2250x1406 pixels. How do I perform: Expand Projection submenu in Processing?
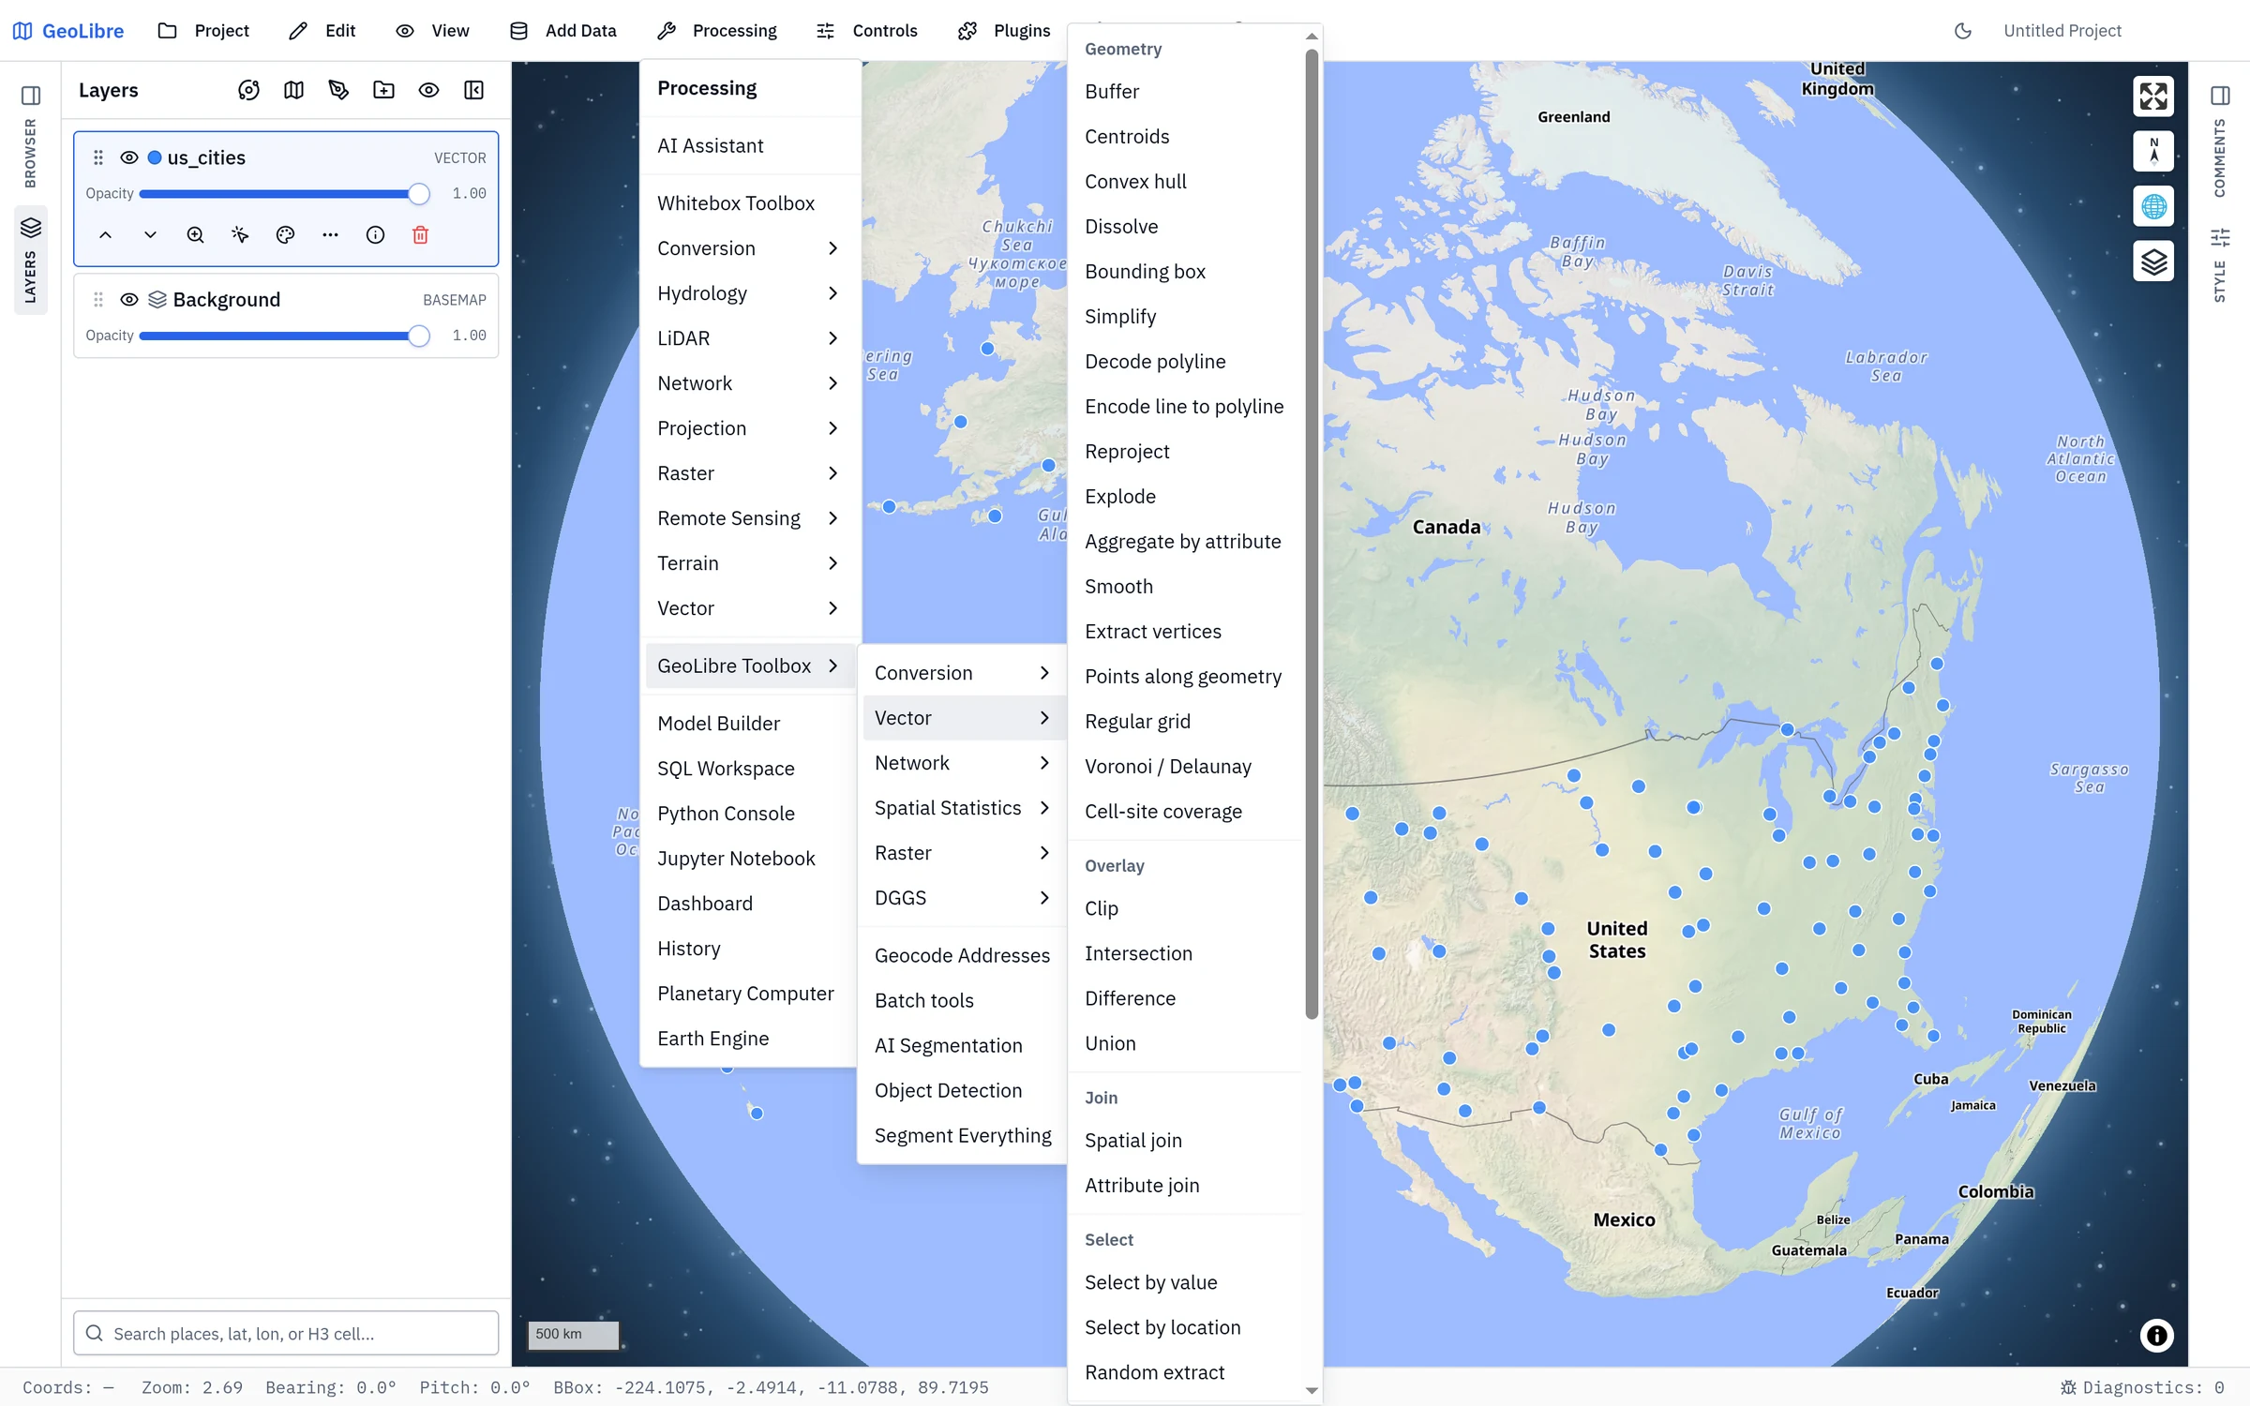(748, 428)
